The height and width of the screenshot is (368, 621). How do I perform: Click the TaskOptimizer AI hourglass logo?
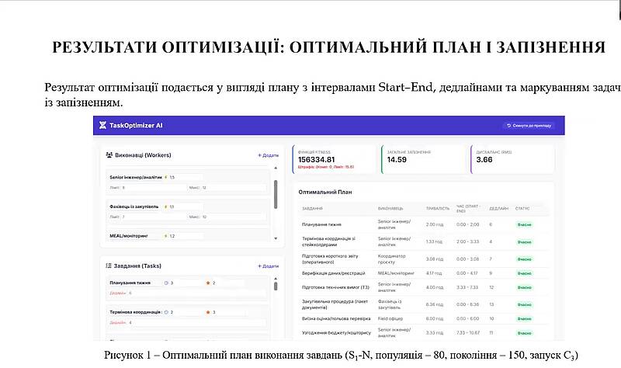coord(102,125)
